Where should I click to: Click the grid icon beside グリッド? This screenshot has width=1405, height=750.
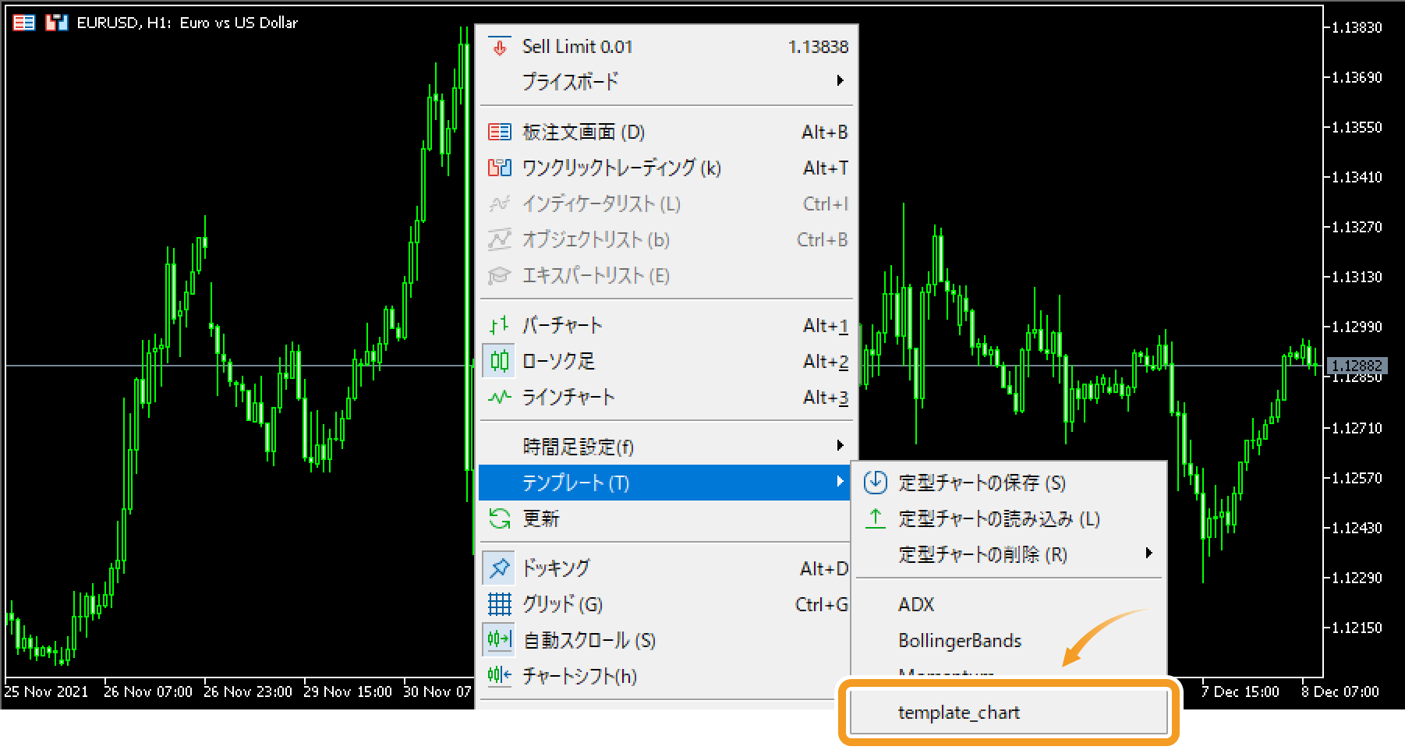[500, 604]
